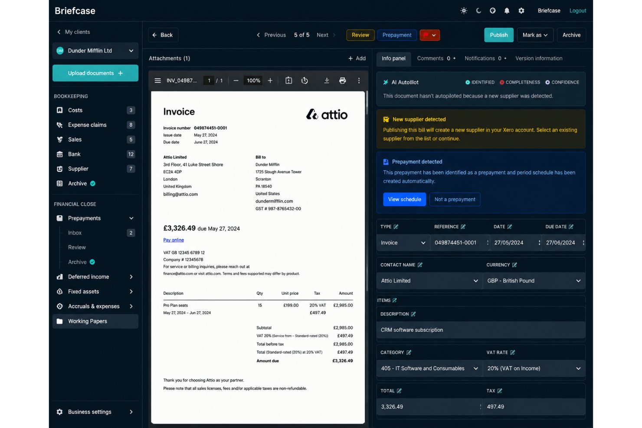Open the Mark as dropdown

(x=535, y=35)
